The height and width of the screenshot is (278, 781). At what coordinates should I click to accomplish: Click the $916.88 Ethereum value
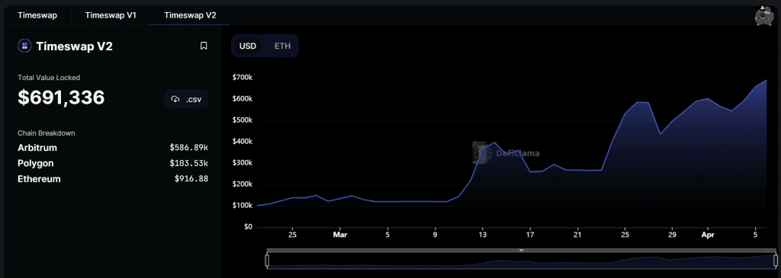(x=191, y=178)
